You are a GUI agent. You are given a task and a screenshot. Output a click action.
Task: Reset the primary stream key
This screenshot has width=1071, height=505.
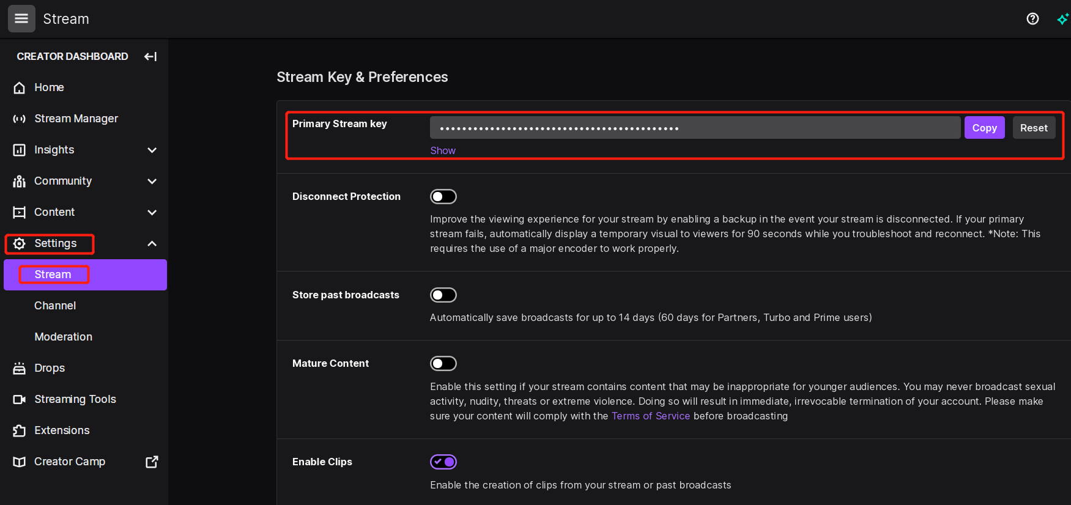click(1034, 128)
